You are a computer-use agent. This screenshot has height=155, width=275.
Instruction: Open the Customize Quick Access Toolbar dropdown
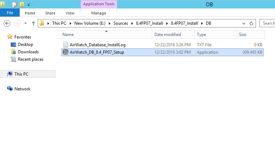coord(29,5)
